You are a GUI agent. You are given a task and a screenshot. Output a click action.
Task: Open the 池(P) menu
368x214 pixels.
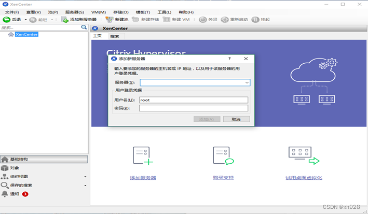click(53, 12)
